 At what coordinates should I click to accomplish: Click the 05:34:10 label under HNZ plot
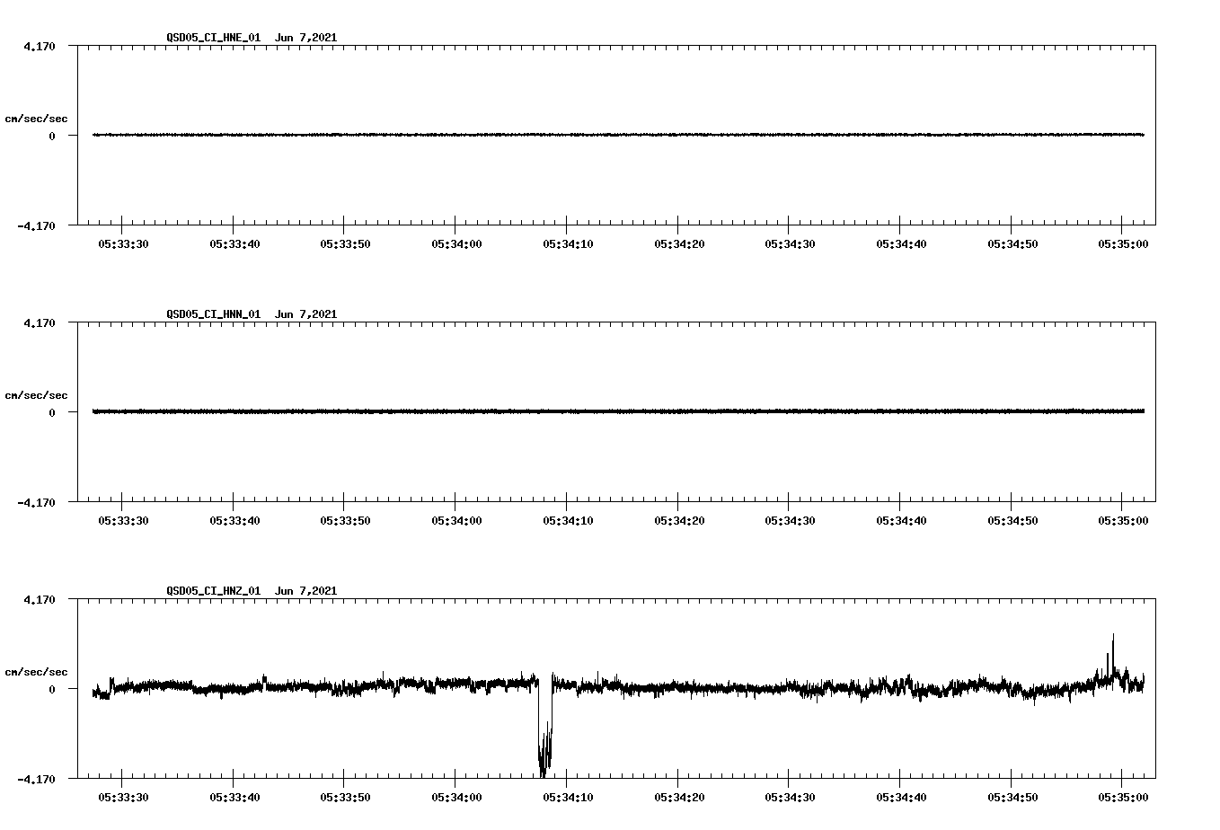[x=568, y=798]
